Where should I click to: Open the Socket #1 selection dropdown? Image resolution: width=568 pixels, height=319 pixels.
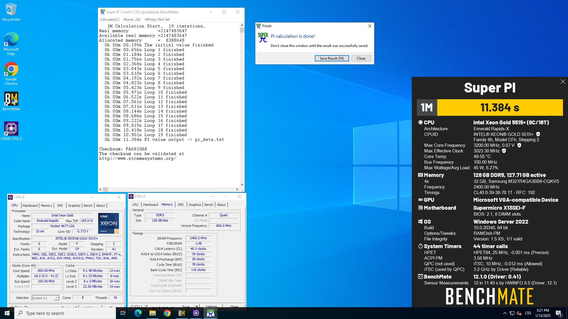(45, 298)
